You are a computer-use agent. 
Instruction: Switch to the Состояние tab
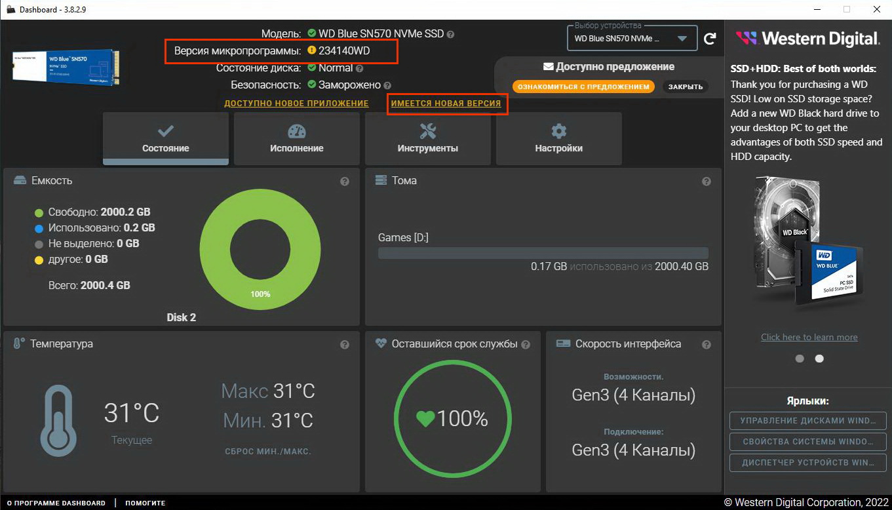pos(166,138)
